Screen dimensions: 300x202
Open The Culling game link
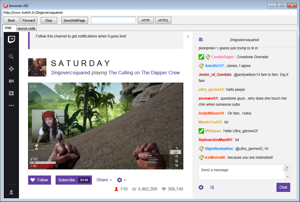(121, 73)
